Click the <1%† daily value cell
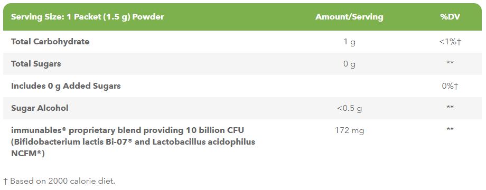This screenshot has width=486, height=190. click(x=450, y=42)
